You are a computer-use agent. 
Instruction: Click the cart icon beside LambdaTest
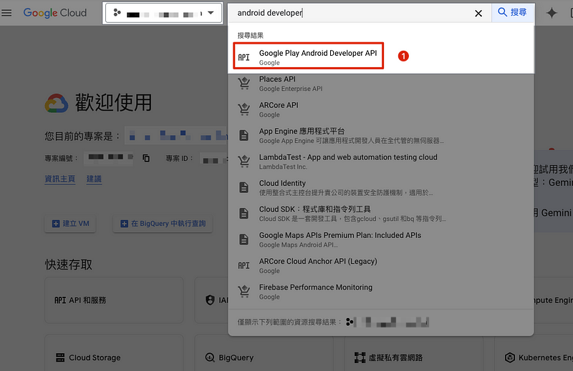pos(244,161)
